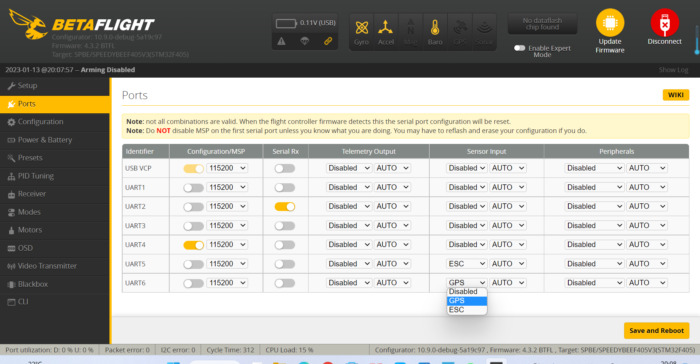Image resolution: width=700 pixels, height=364 pixels.
Task: Click Show Log link
Action: coord(673,70)
